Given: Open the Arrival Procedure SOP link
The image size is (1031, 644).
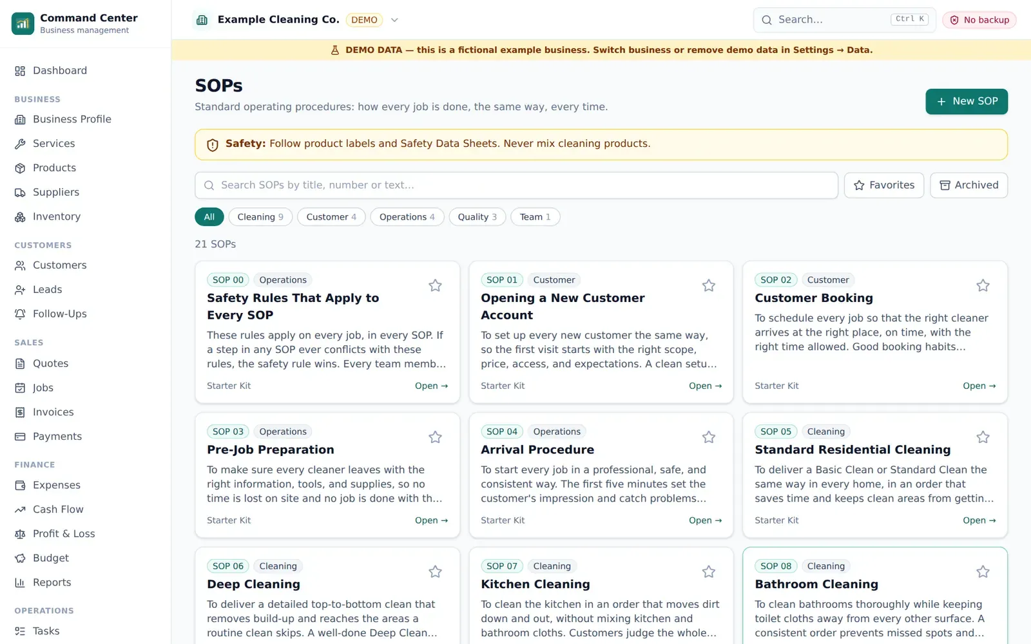Looking at the screenshot, I should (x=705, y=520).
